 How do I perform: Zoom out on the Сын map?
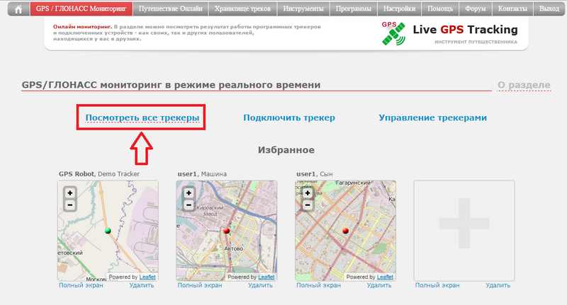(x=308, y=205)
